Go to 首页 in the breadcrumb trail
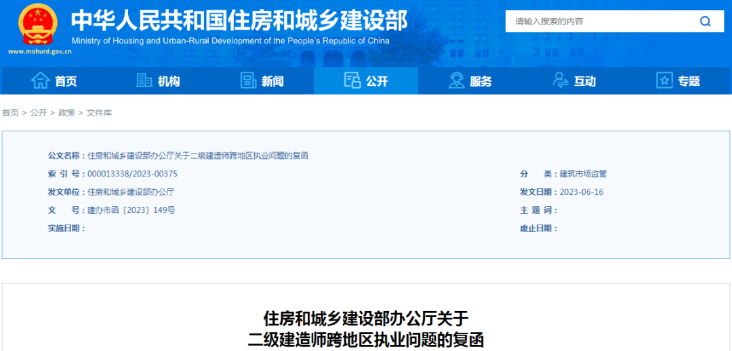Screen dimensions: 732x351 coord(10,113)
